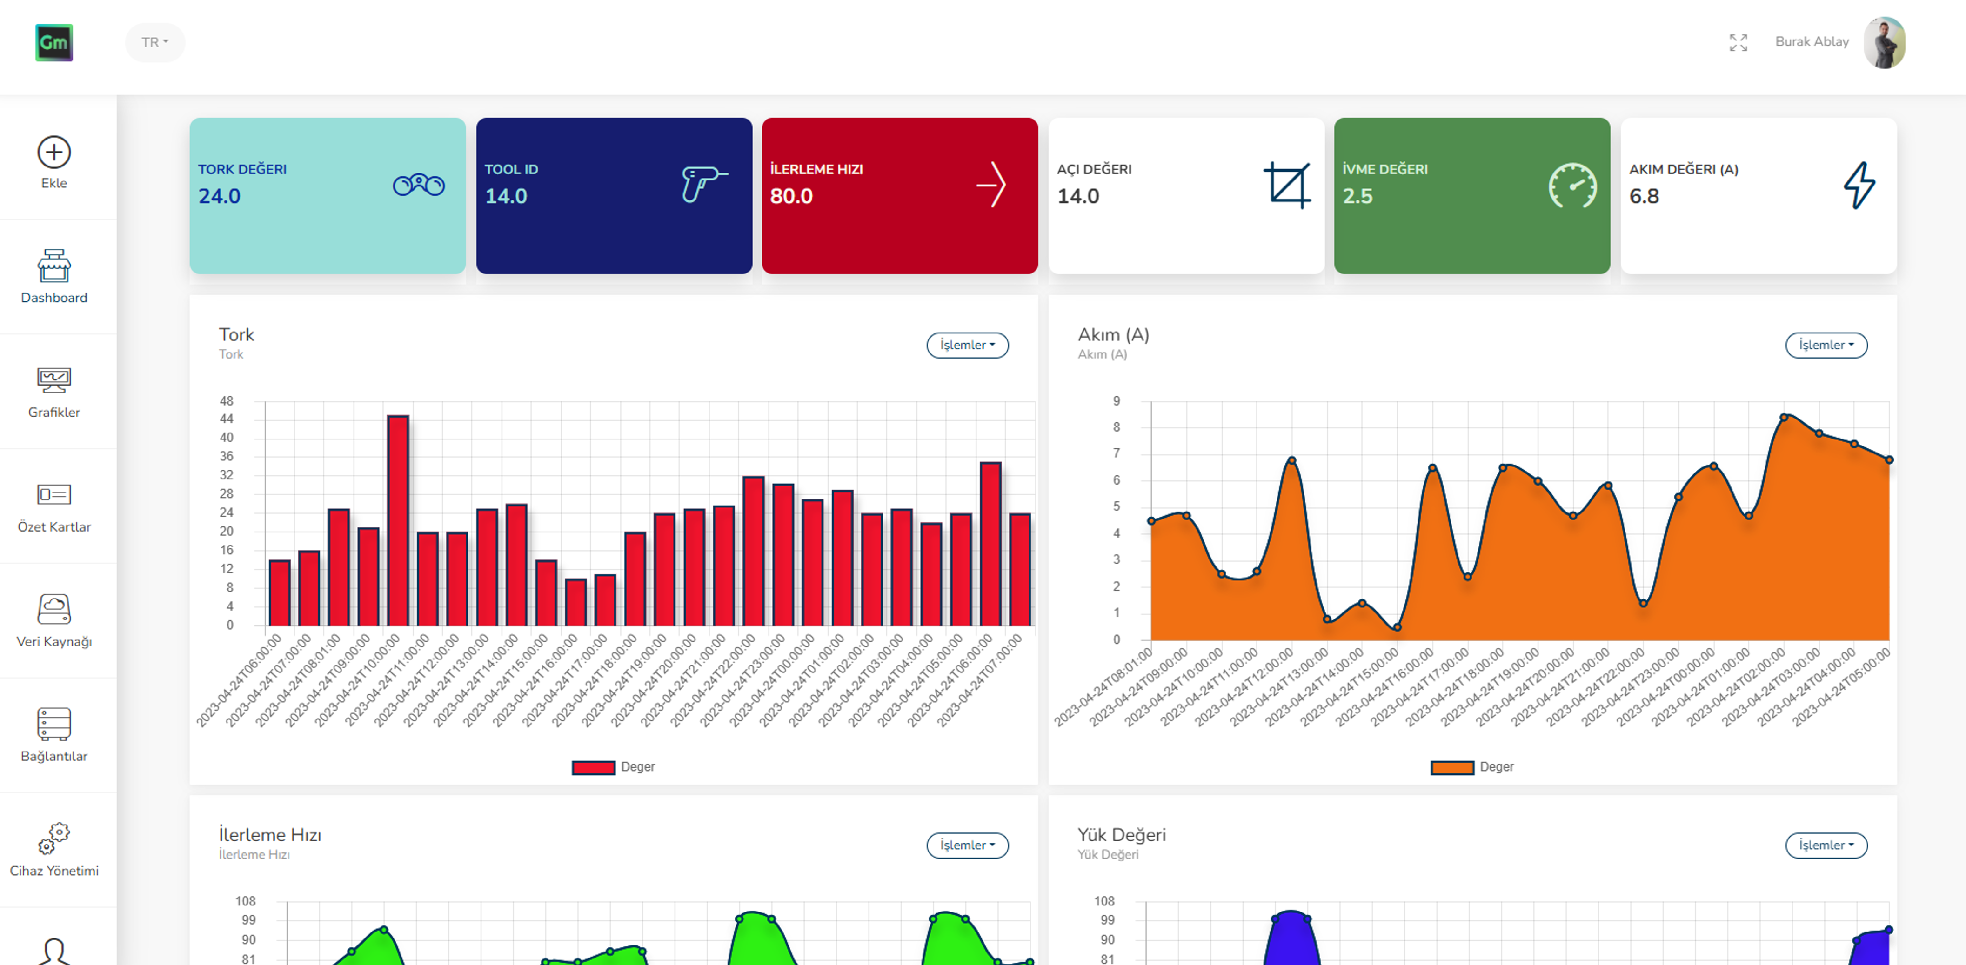
Task: Open İşlemler menu on Yük Değeri chart
Action: (1826, 845)
